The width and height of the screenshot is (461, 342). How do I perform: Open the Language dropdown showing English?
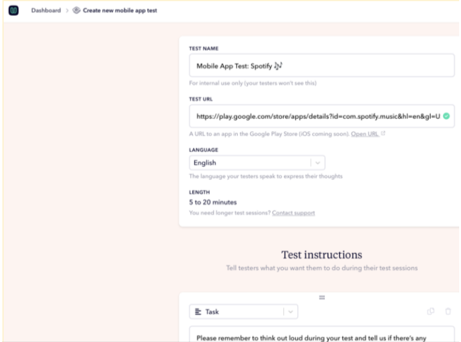(x=257, y=162)
